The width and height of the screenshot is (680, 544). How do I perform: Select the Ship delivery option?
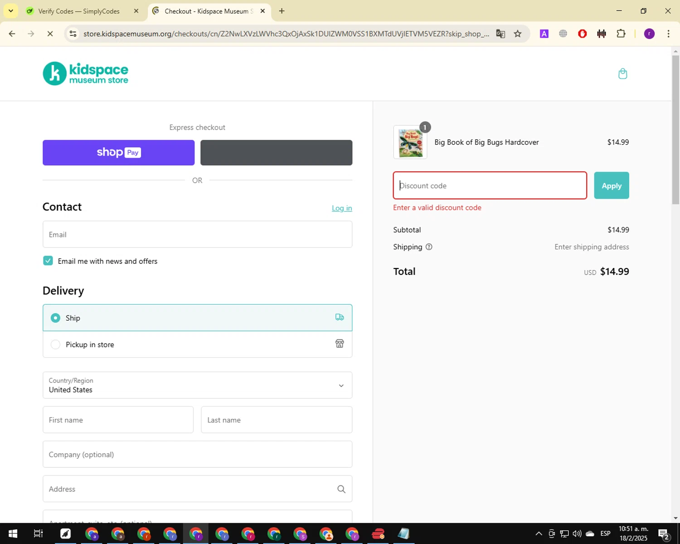click(x=197, y=318)
